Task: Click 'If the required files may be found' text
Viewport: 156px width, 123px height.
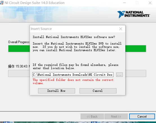Action: (75, 66)
